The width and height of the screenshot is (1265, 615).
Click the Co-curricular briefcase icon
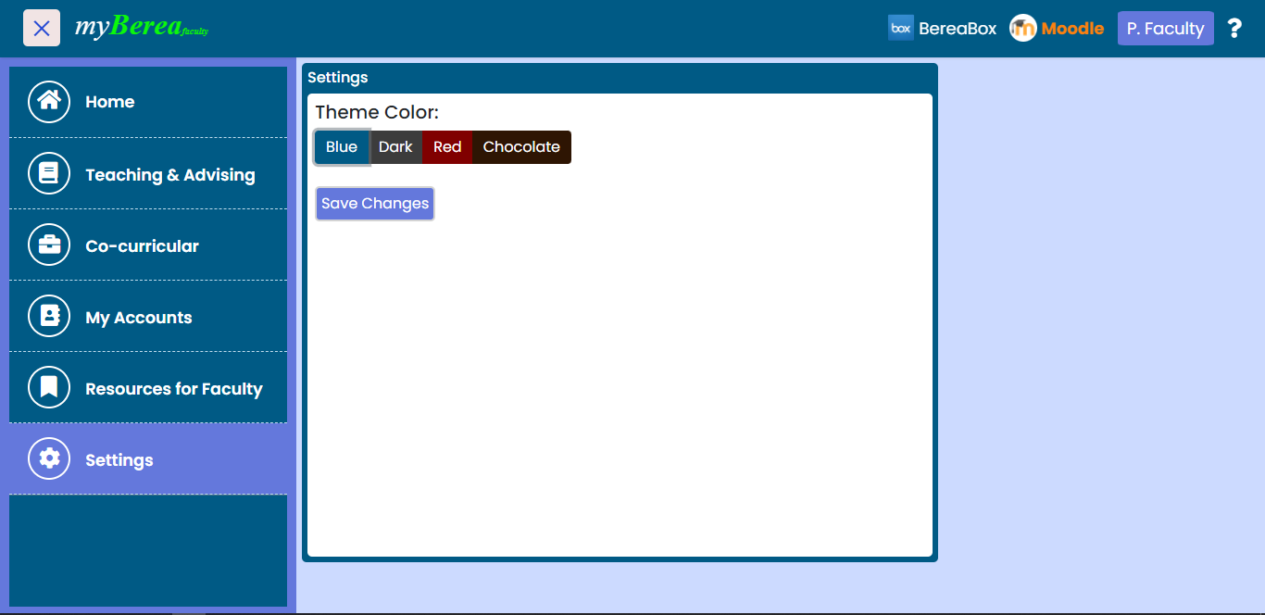(49, 245)
